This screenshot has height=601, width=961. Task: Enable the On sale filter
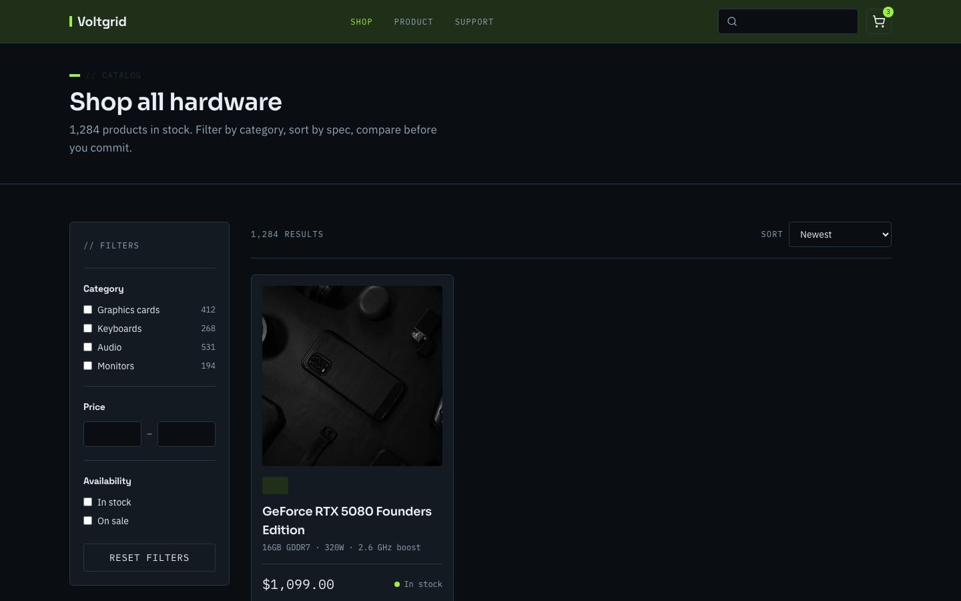(87, 521)
